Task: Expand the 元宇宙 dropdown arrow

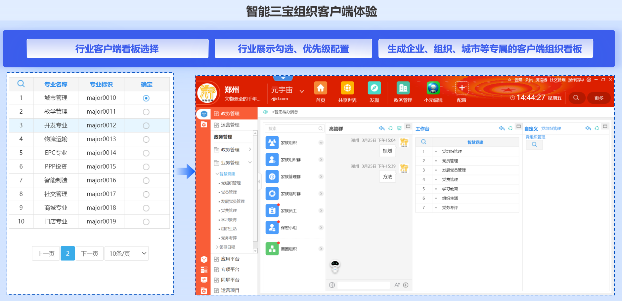Action: tap(302, 91)
